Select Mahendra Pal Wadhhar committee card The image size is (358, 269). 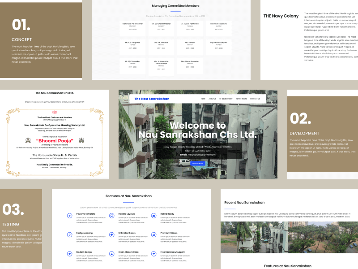pos(132,28)
